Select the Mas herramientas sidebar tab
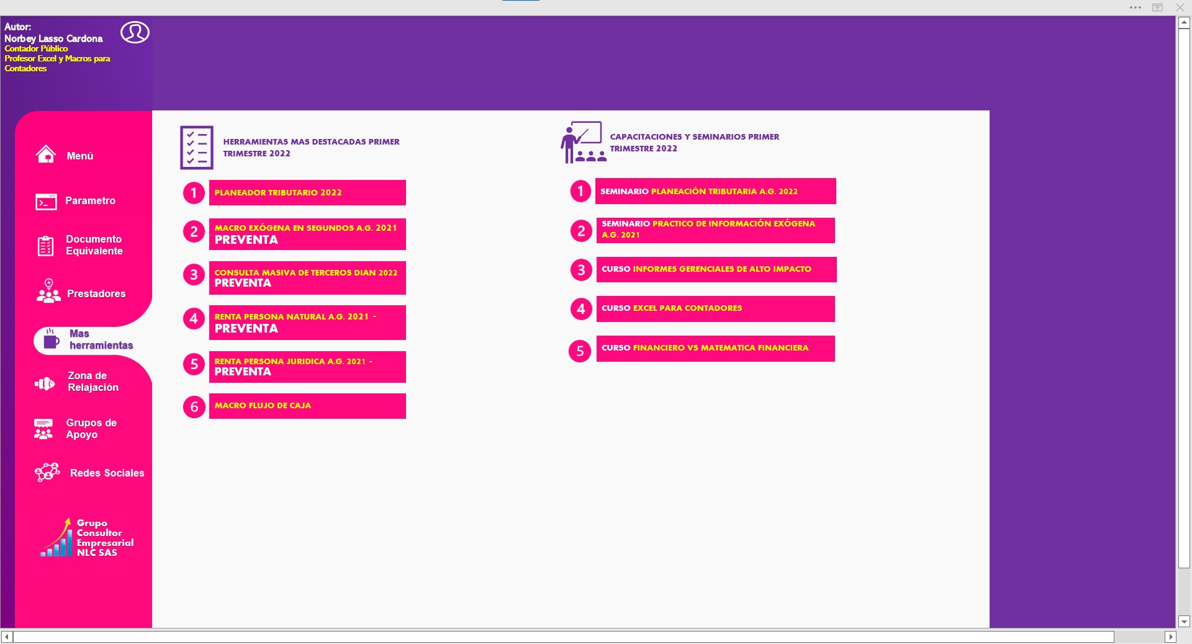 click(x=101, y=339)
